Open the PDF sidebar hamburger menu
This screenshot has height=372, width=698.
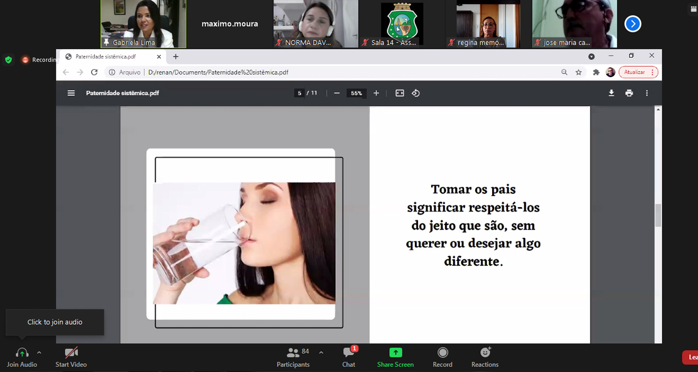click(71, 93)
